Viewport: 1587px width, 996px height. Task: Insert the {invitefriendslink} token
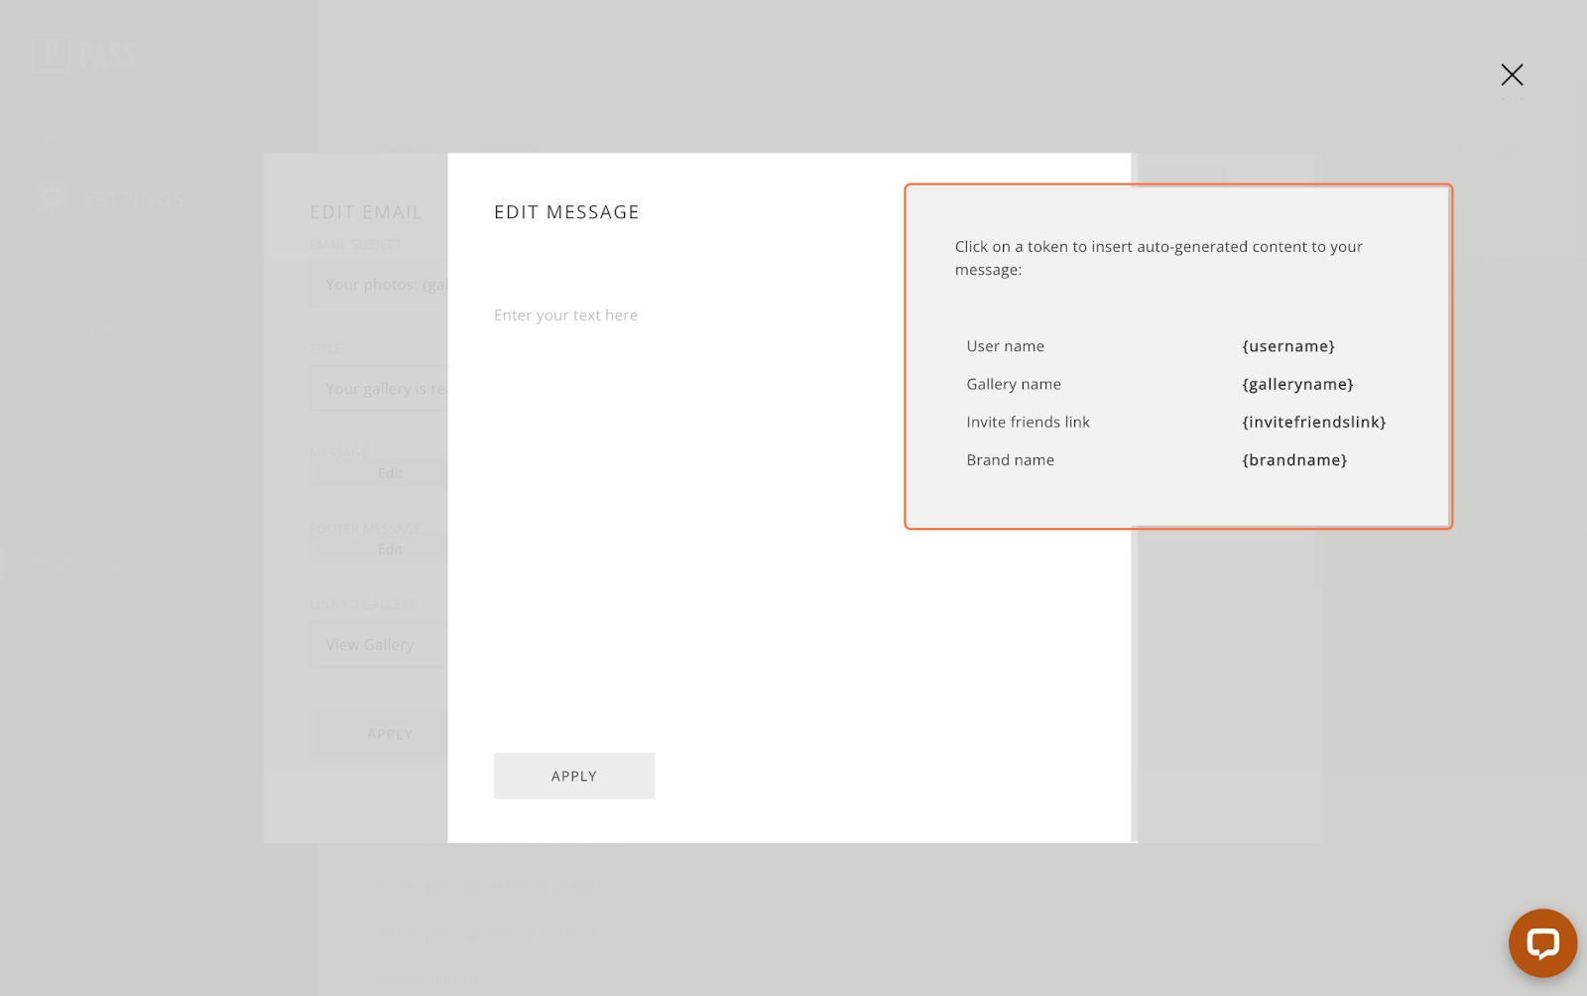tap(1313, 422)
